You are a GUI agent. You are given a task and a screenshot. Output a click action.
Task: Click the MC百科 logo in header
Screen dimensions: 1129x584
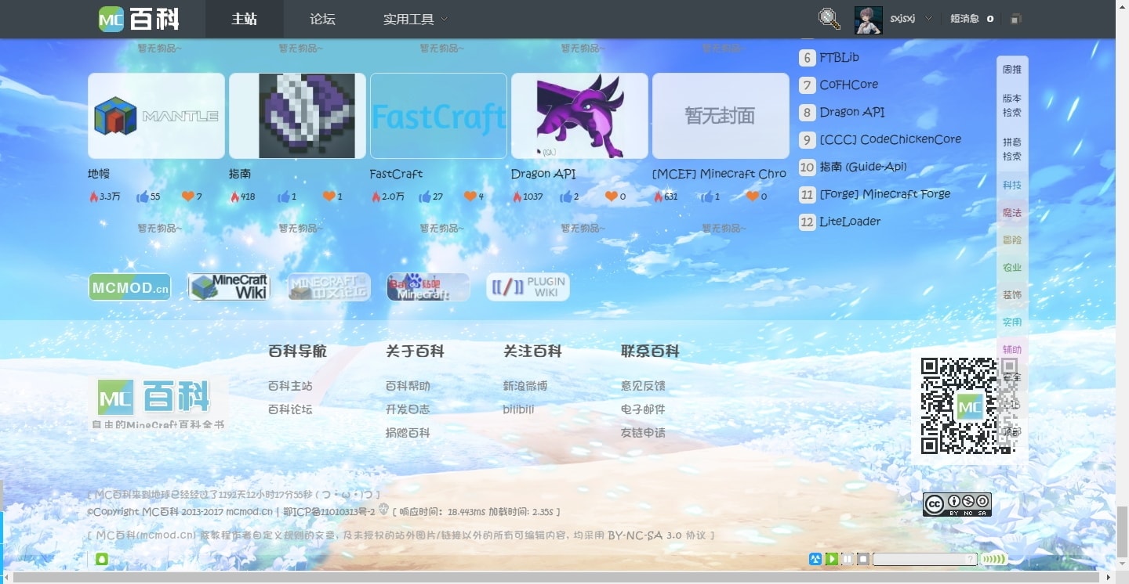tap(139, 19)
